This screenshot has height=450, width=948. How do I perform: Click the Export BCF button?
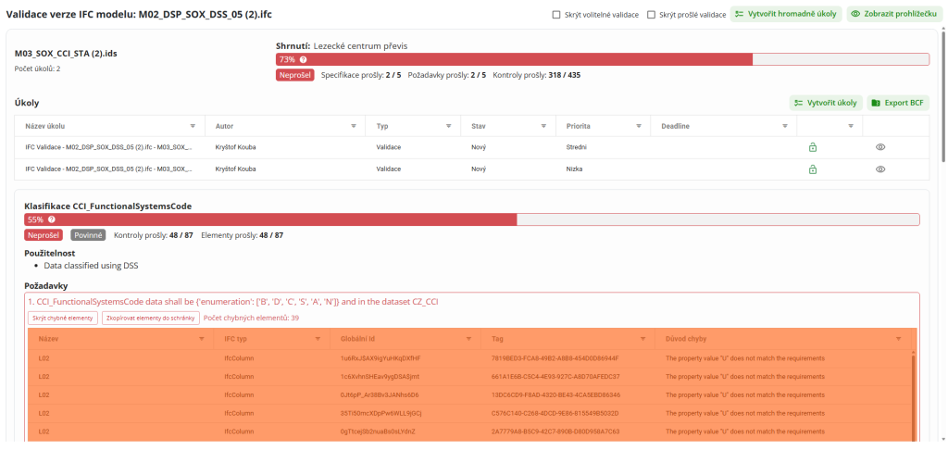point(899,103)
